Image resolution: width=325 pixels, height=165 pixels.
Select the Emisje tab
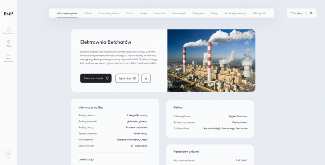[x=143, y=13]
